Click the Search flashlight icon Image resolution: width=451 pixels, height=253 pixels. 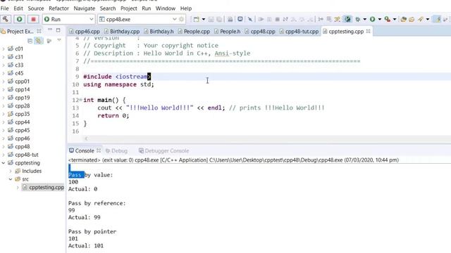[x=421, y=19]
